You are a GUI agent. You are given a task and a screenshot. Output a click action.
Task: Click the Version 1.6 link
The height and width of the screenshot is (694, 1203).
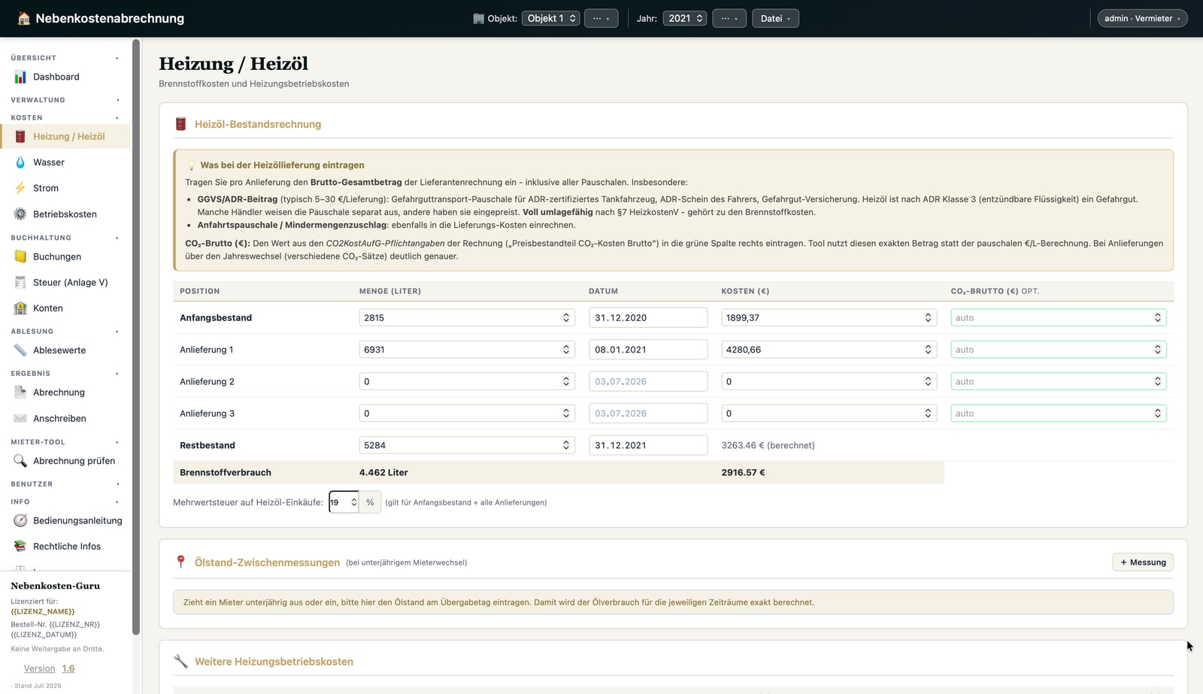pyautogui.click(x=49, y=668)
